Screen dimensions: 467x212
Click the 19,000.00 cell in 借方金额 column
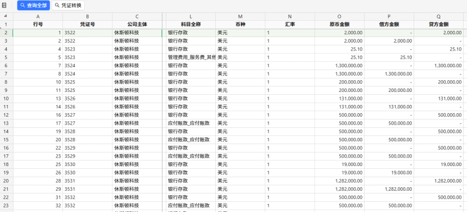coord(389,172)
